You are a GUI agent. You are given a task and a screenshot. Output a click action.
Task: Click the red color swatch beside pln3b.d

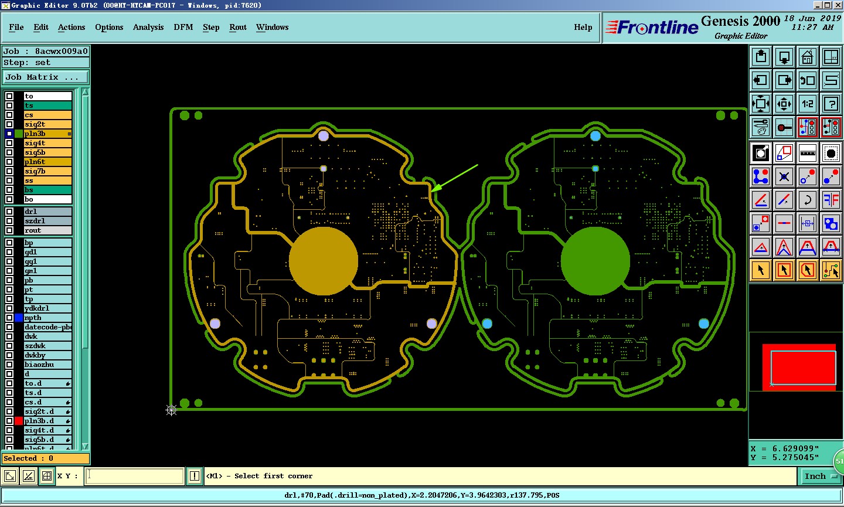[19, 421]
